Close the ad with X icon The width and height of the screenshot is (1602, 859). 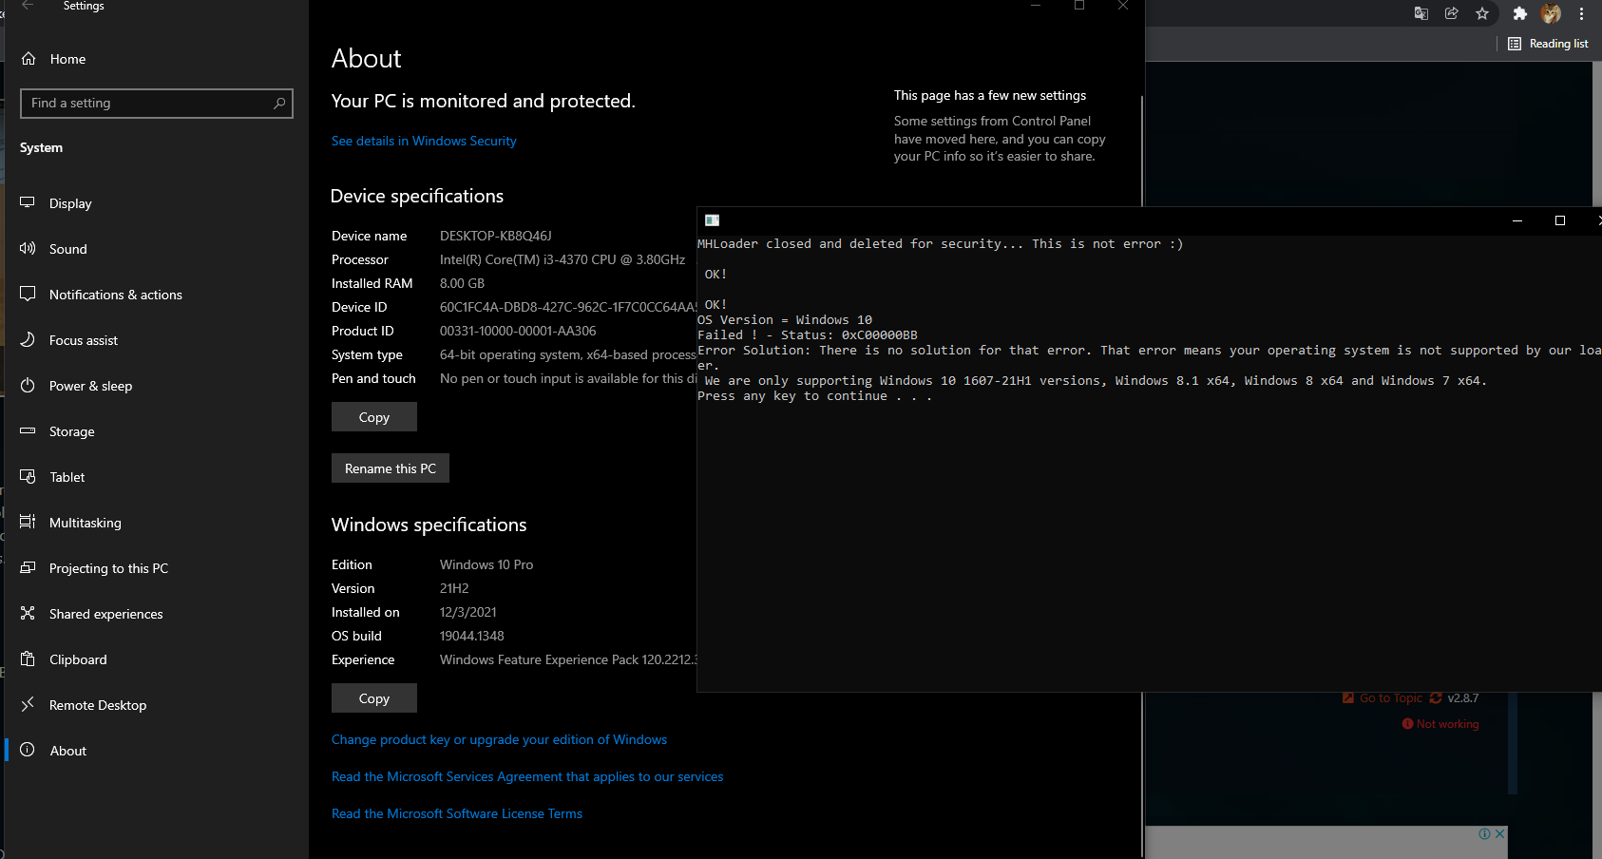1499,833
